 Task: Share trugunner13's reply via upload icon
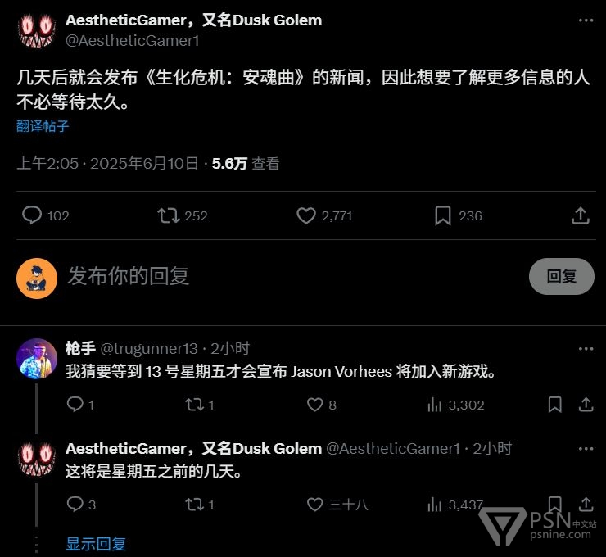point(586,405)
